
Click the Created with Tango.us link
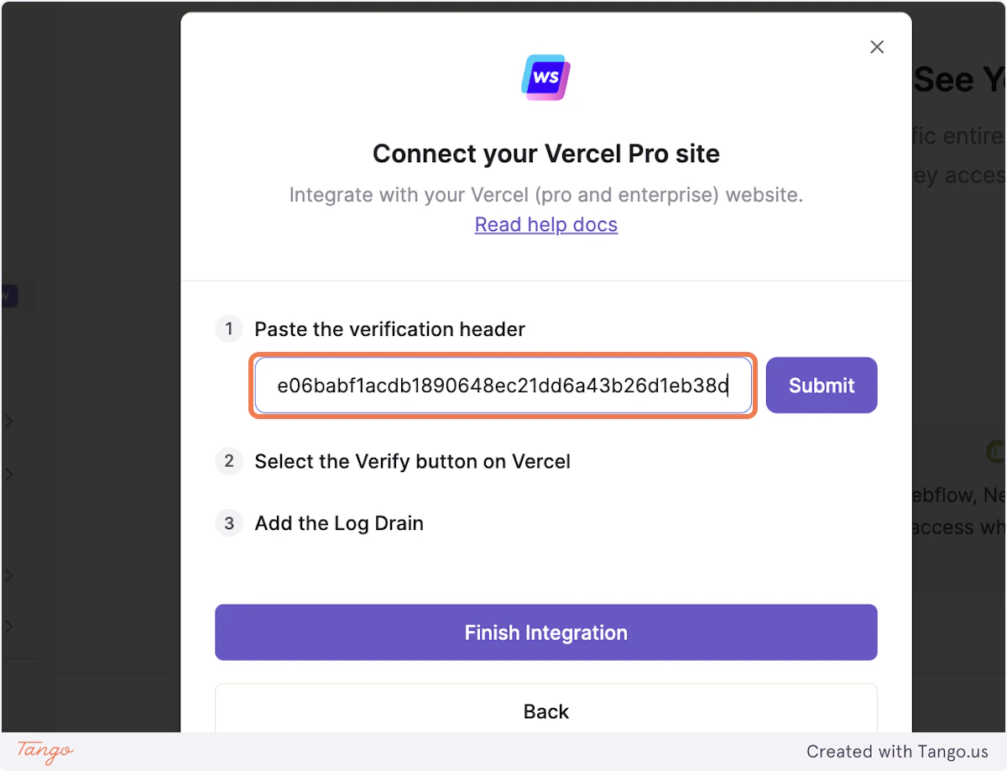tap(899, 751)
